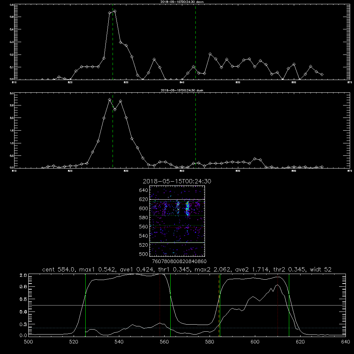The image size is (354, 354).
Task: Click the green vertical line at 615 in bottom plot
Action: [289, 305]
